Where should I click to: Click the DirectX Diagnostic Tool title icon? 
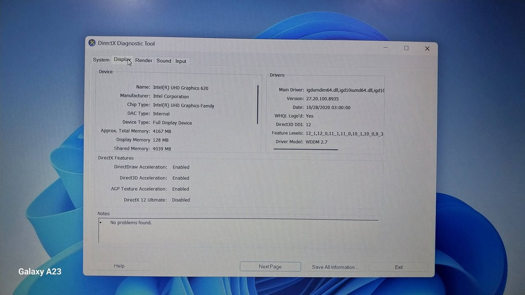point(92,43)
